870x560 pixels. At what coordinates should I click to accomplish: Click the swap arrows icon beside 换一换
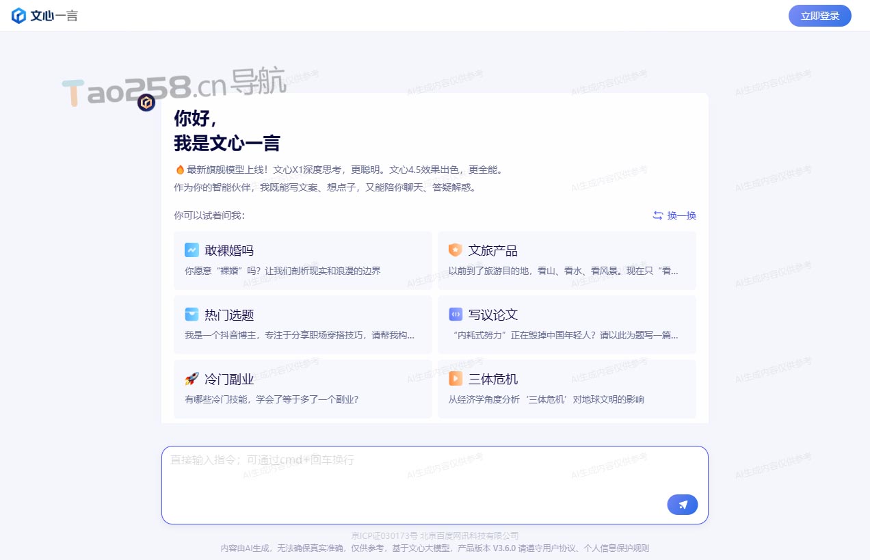pyautogui.click(x=658, y=215)
